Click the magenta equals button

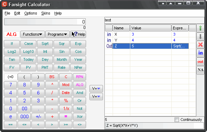point(66,116)
